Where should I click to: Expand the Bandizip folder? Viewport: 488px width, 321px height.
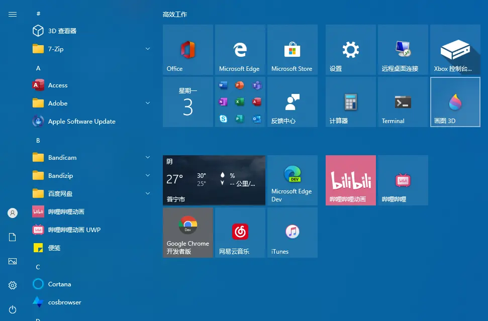click(92, 175)
